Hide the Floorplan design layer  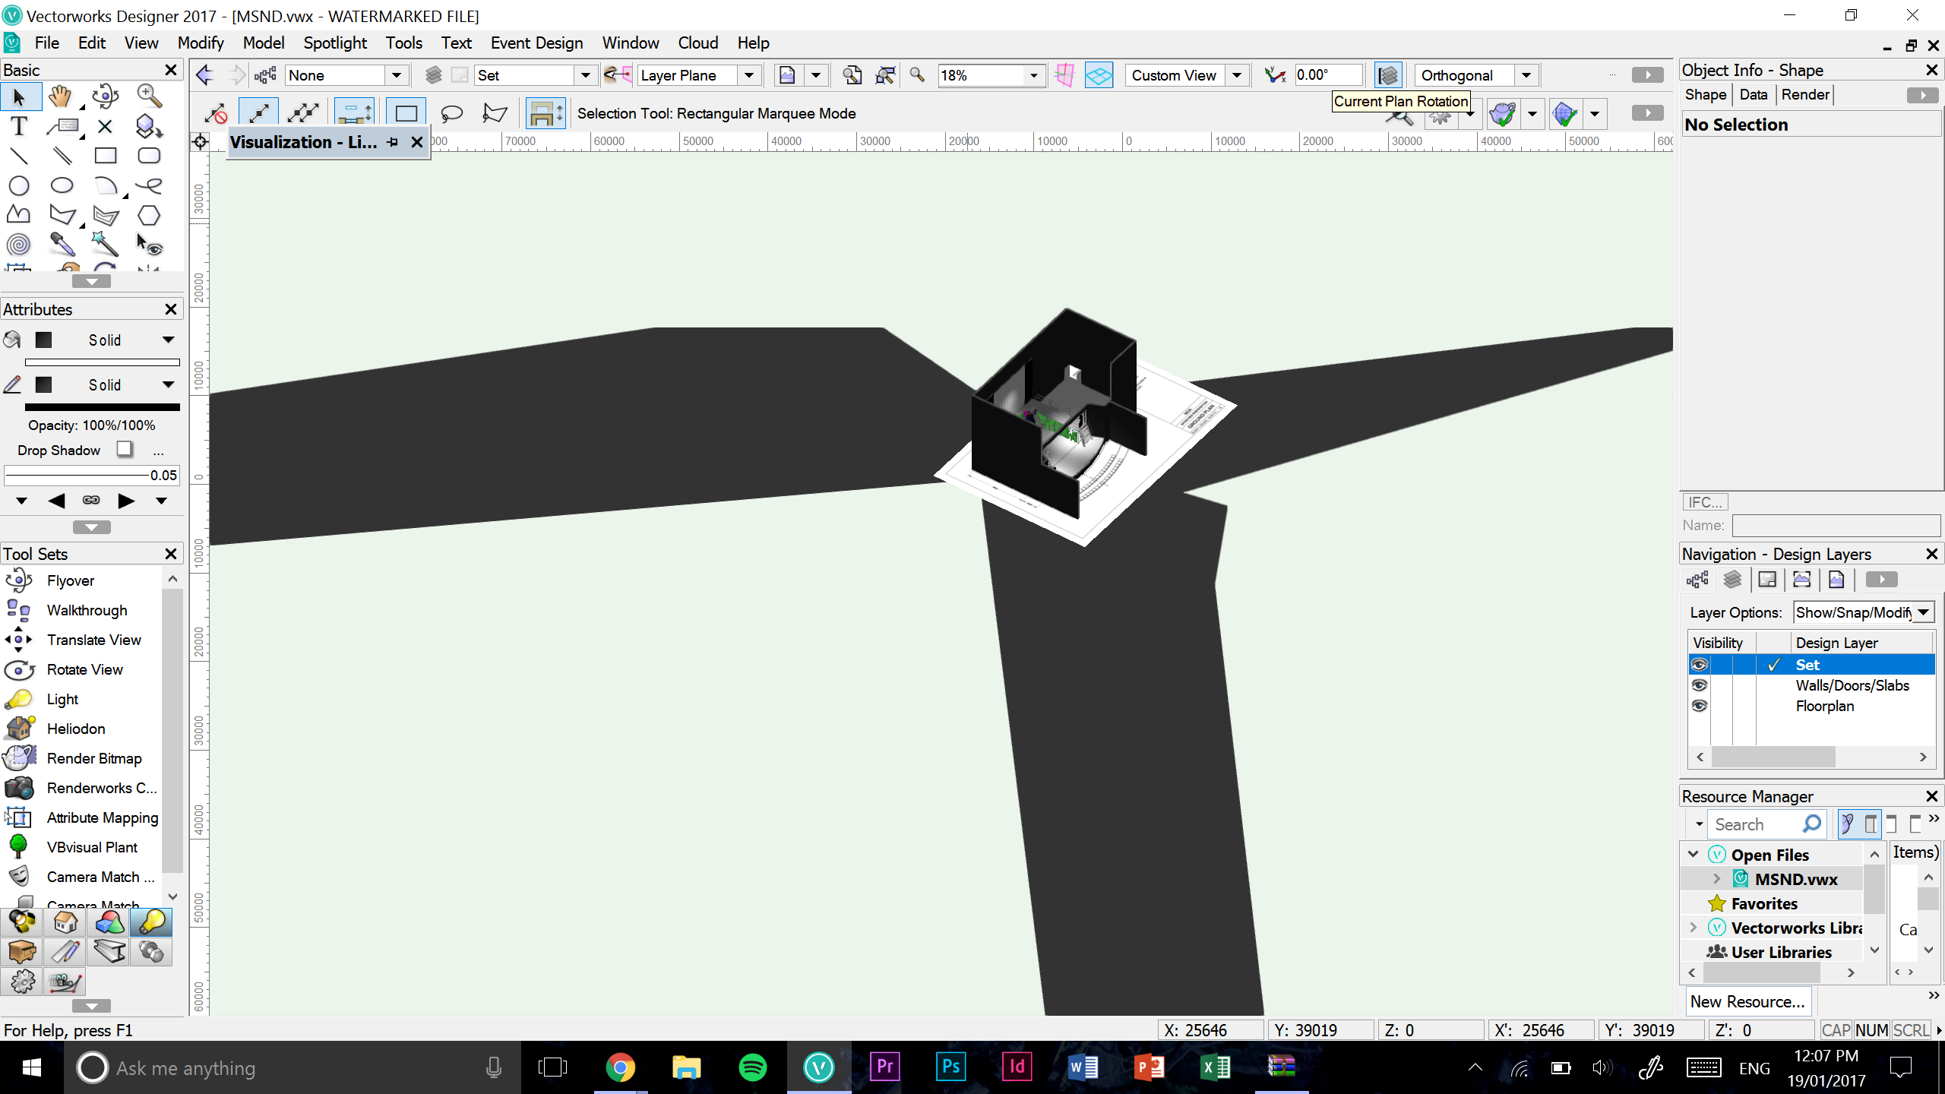tap(1700, 706)
